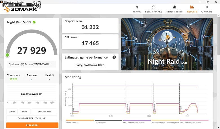Click the CPU test marker line

point(179,98)
